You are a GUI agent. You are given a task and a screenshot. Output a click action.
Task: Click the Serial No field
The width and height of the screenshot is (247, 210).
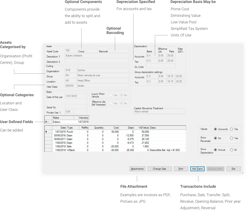point(75,106)
